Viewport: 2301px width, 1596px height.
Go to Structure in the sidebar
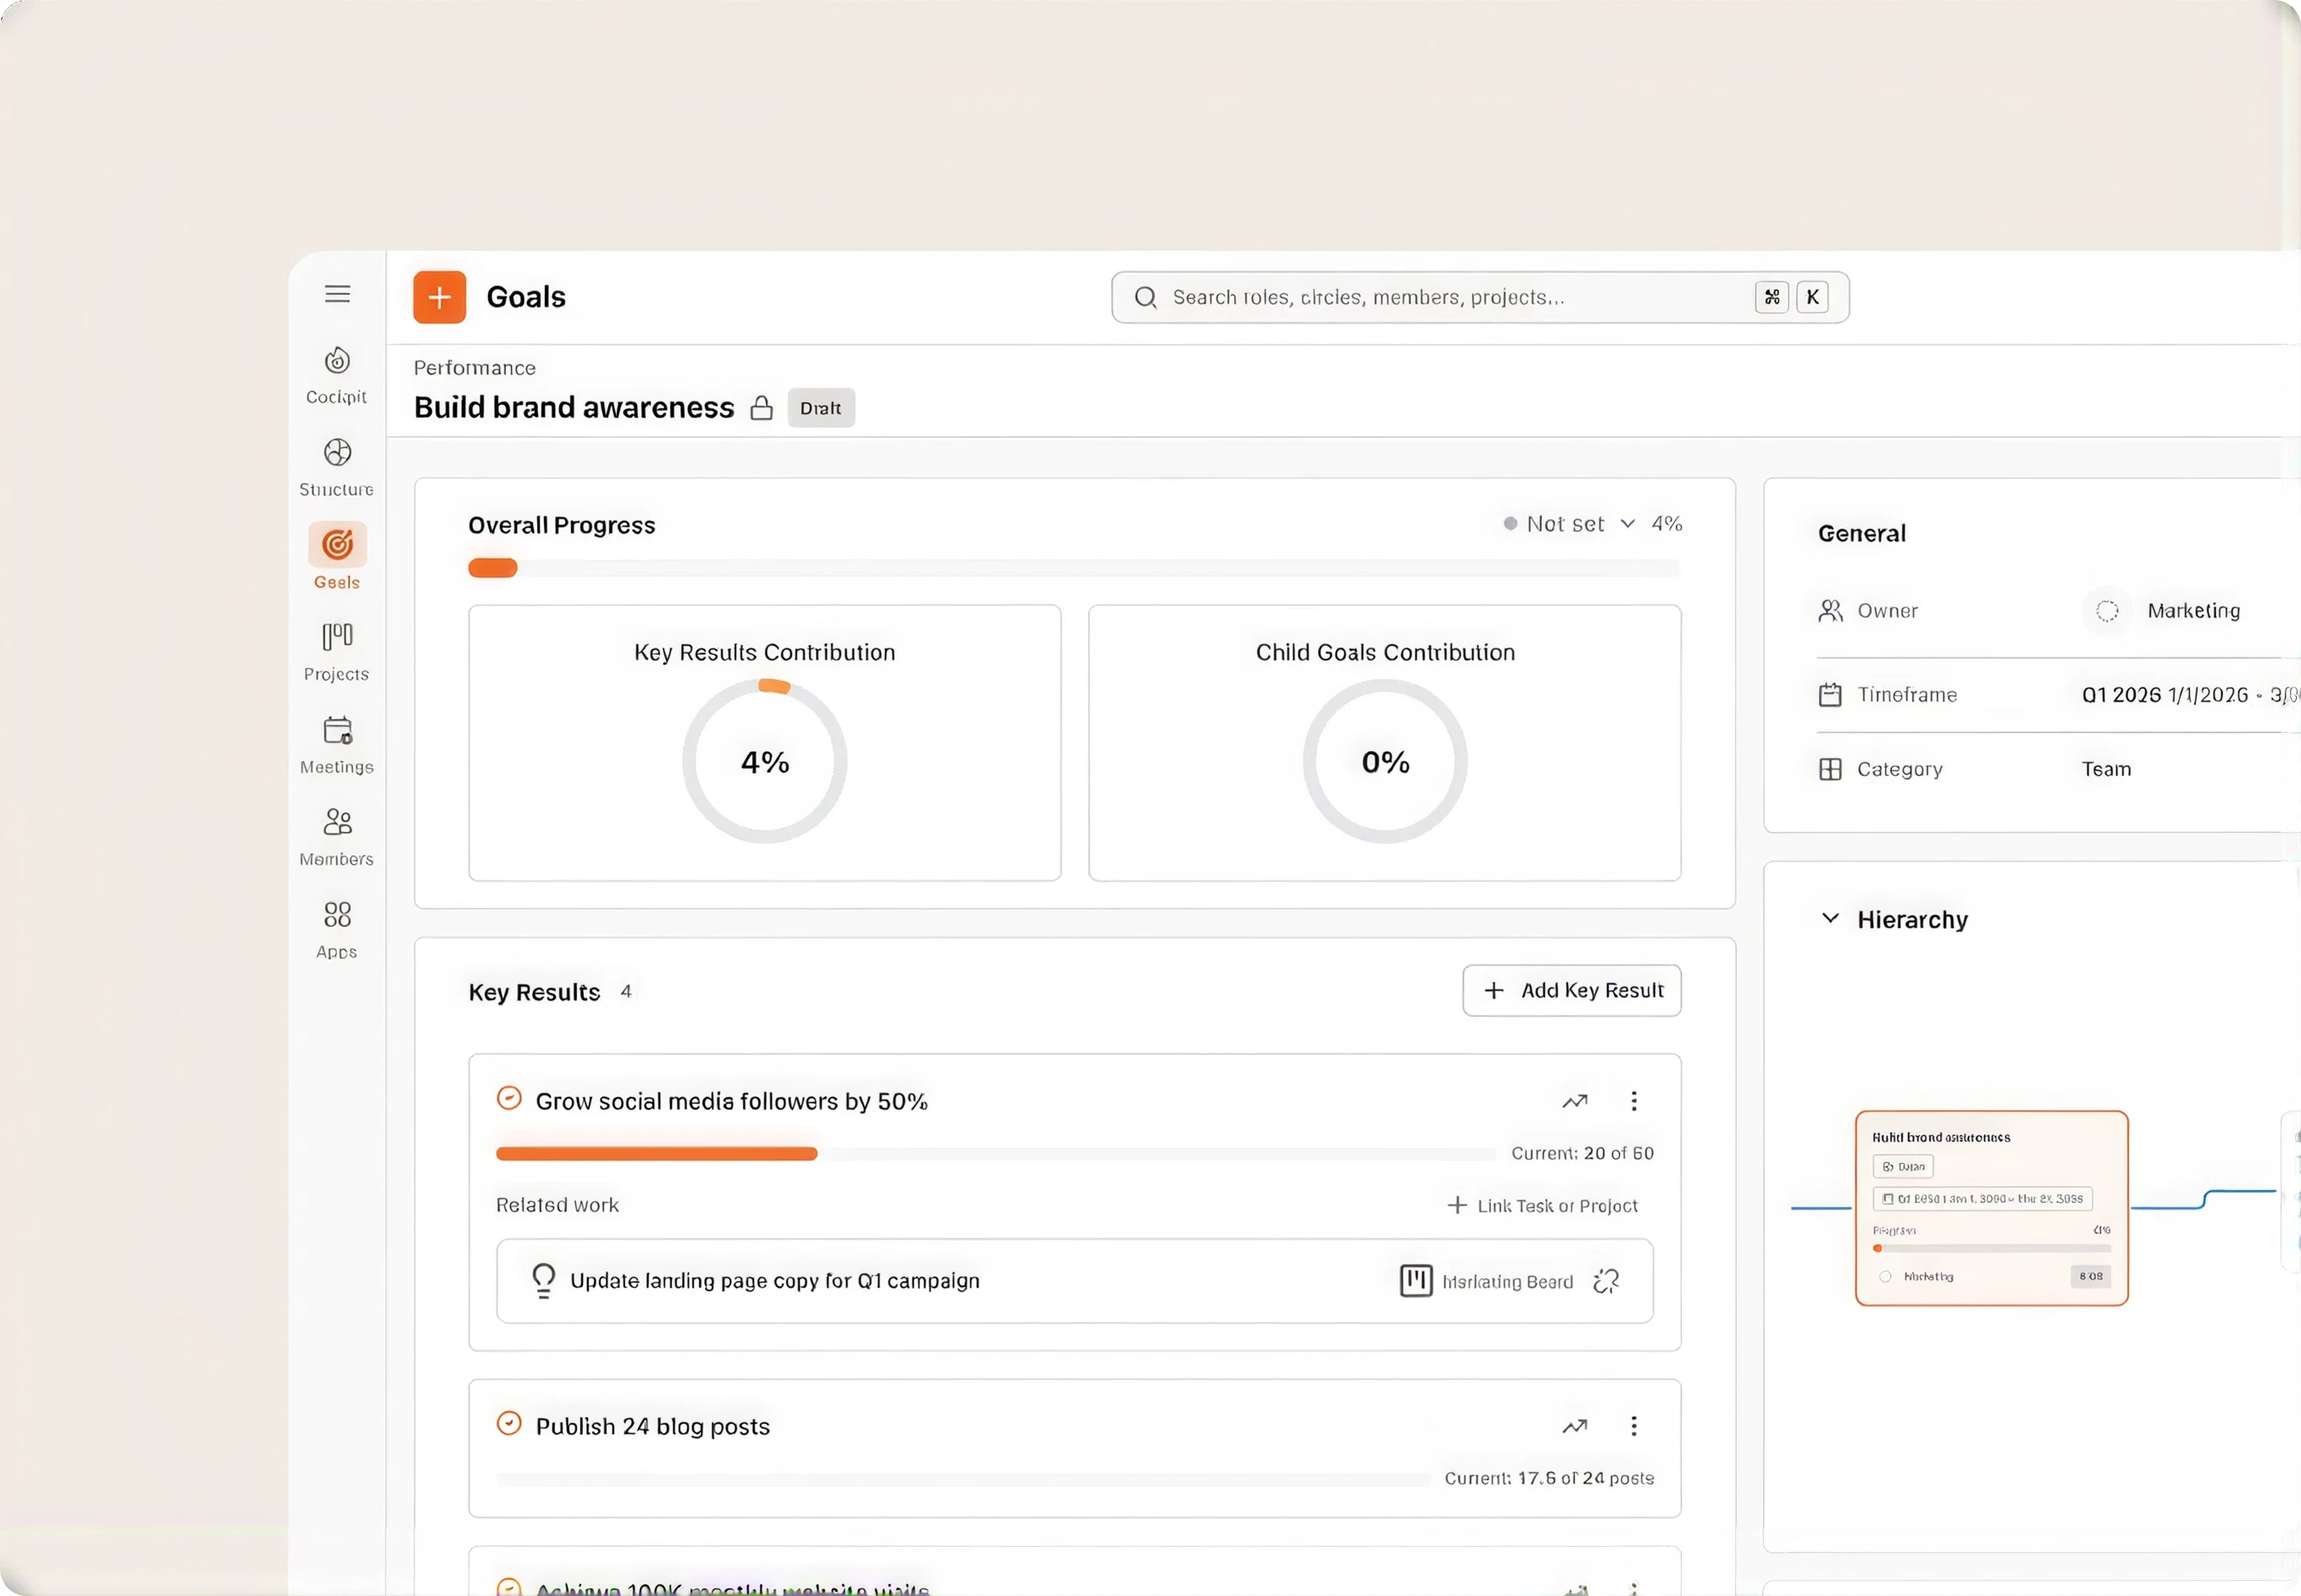tap(337, 467)
